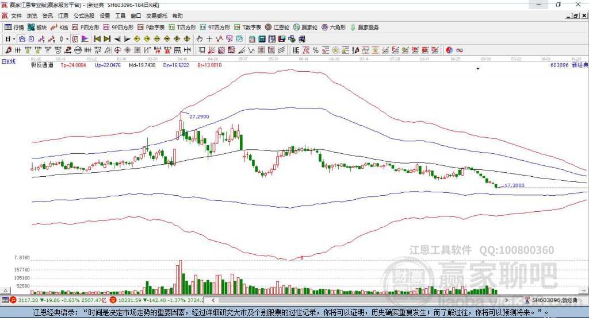Click the 日K线 chart type label
The width and height of the screenshot is (589, 318).
click(9, 61)
